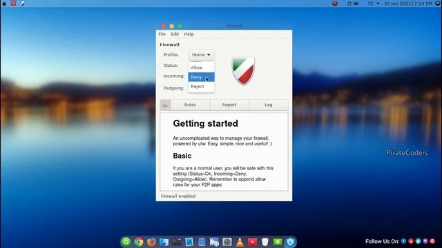Click the Italian-flag shield logo
Image resolution: width=442 pixels, height=248 pixels.
click(243, 70)
